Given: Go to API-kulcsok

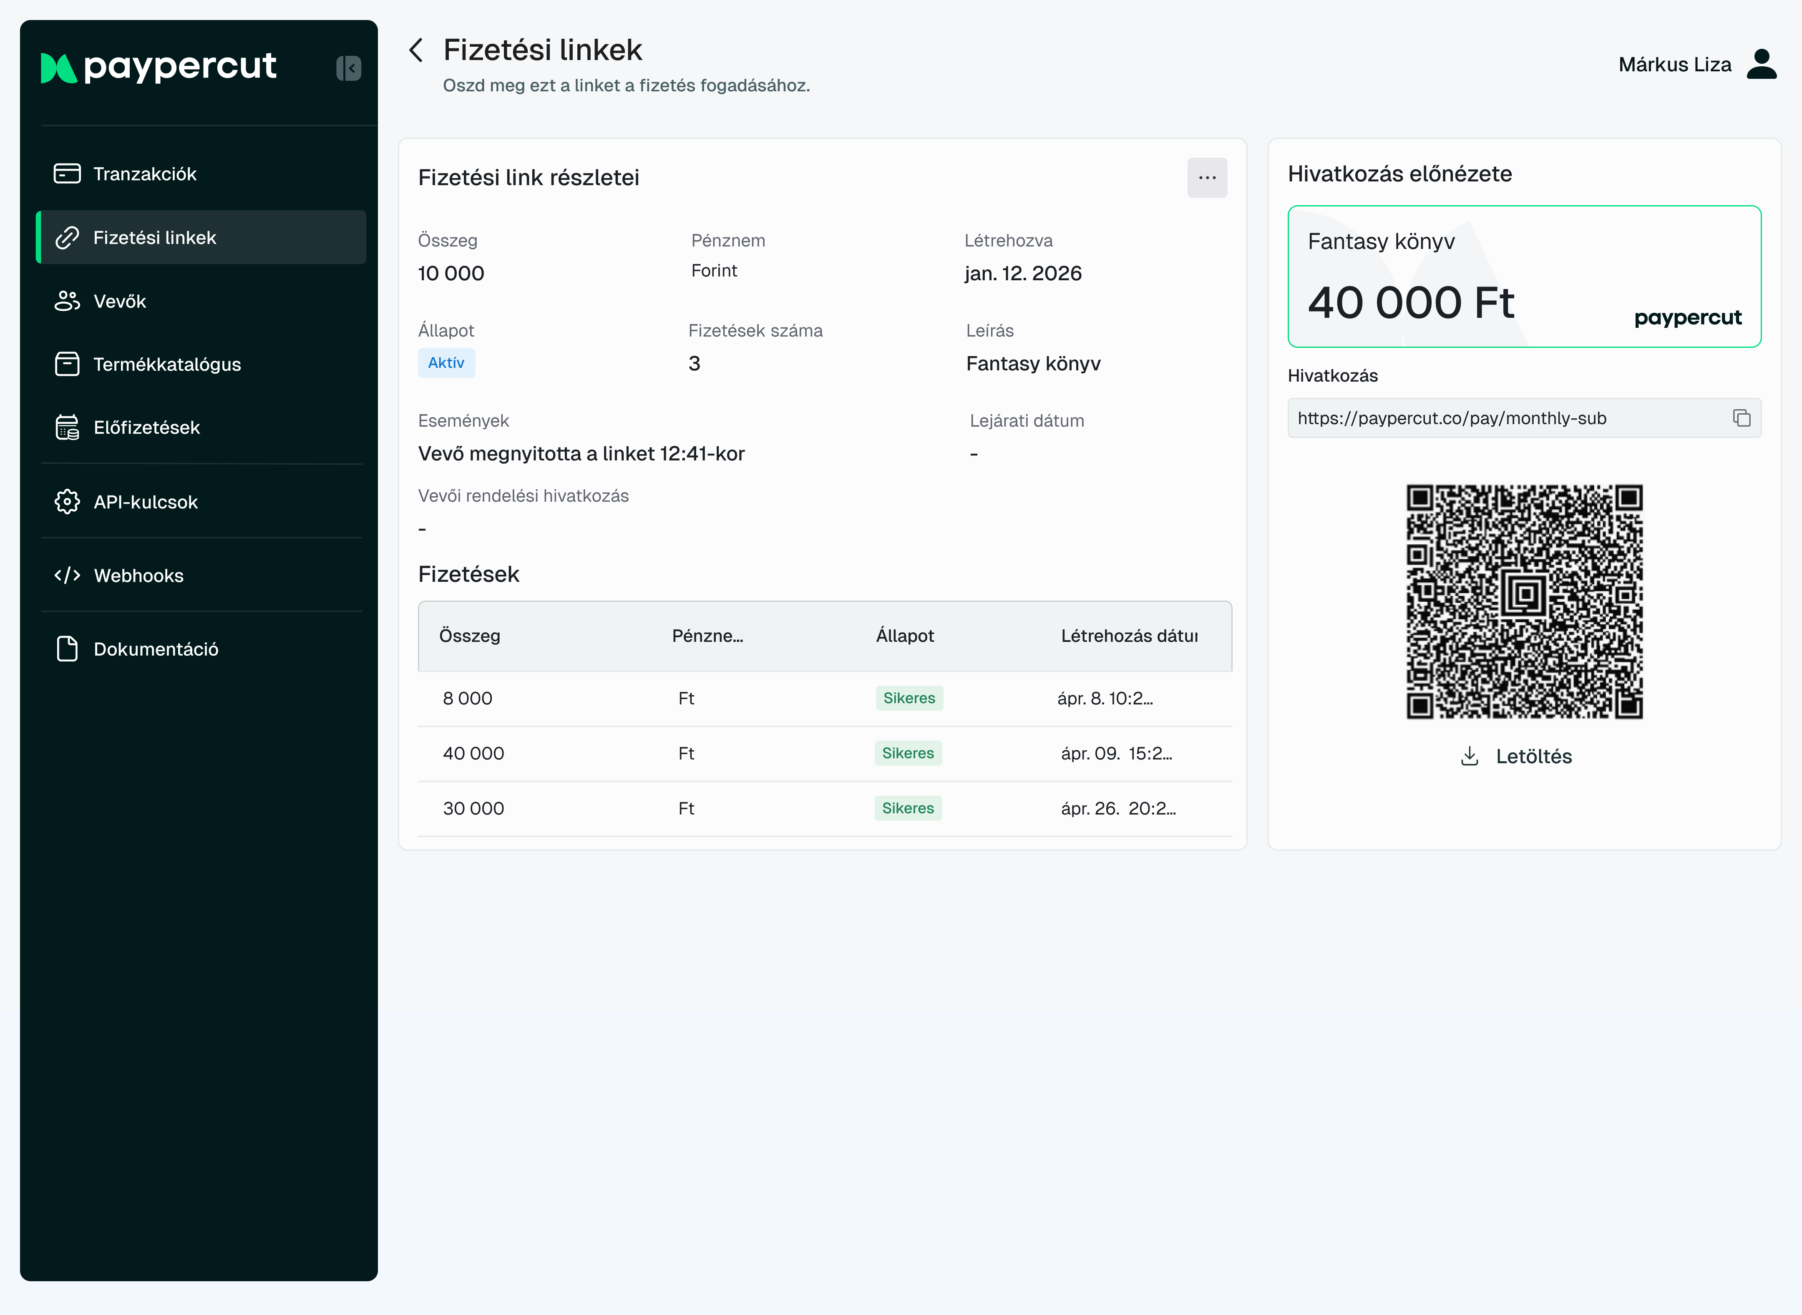Looking at the screenshot, I should (x=201, y=501).
